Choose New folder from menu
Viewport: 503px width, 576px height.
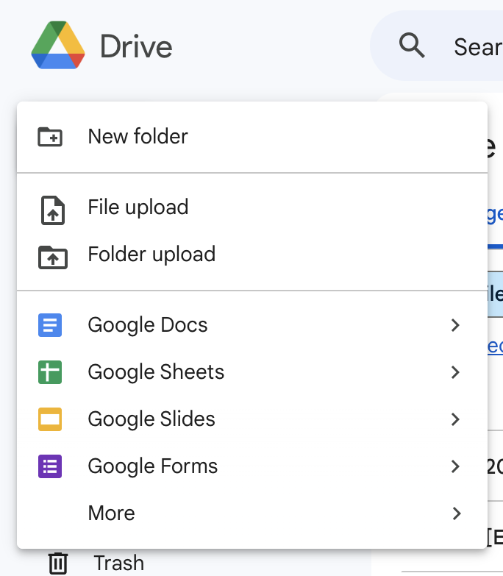coord(251,137)
